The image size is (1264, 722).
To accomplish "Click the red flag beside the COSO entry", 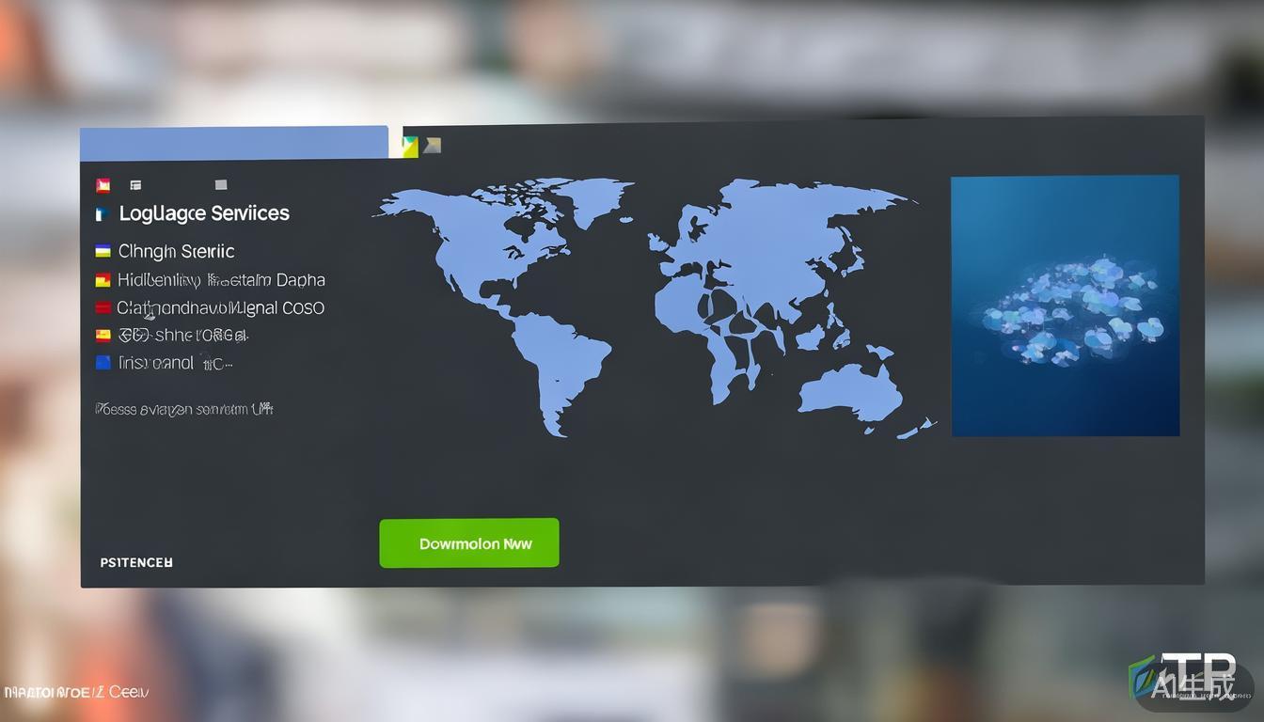I will (x=103, y=307).
